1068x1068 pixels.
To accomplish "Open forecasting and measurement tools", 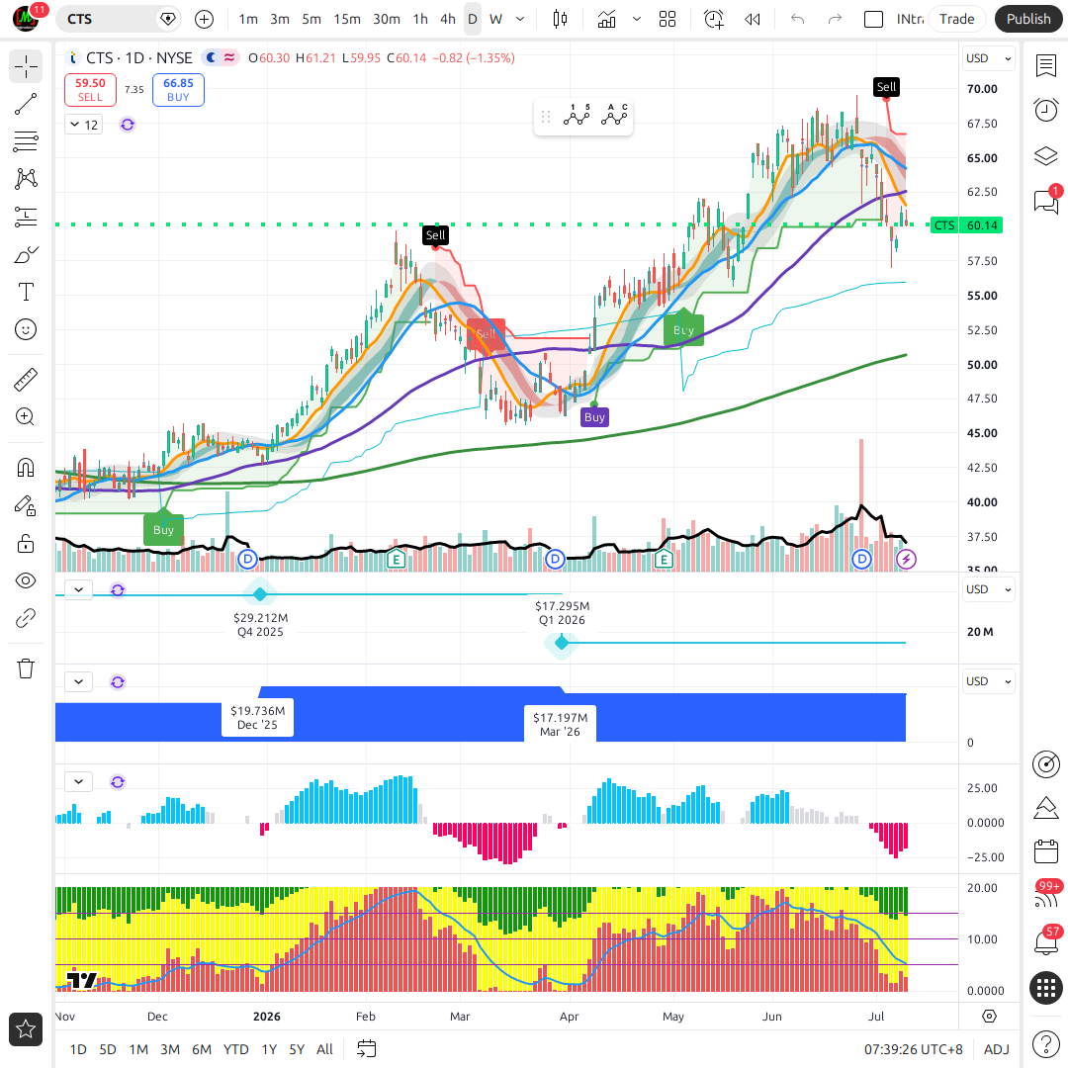I will (x=26, y=217).
